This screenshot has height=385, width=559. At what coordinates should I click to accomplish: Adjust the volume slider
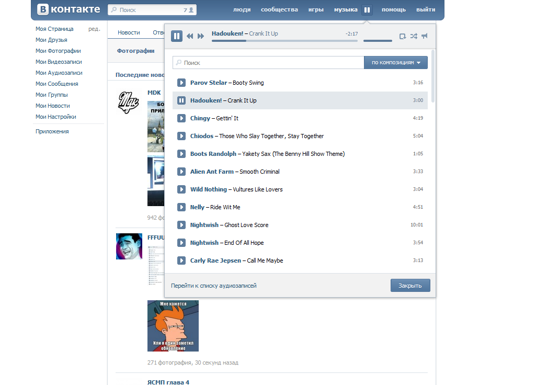pyautogui.click(x=378, y=41)
